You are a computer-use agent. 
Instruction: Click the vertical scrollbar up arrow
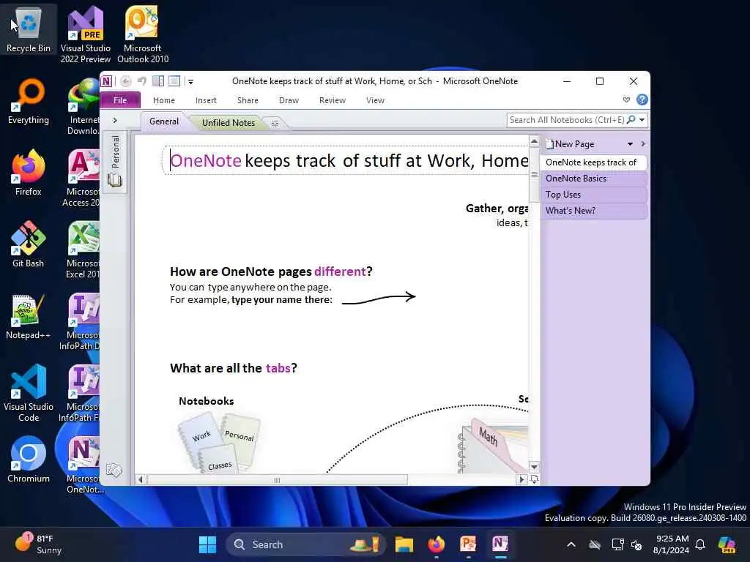click(x=534, y=141)
